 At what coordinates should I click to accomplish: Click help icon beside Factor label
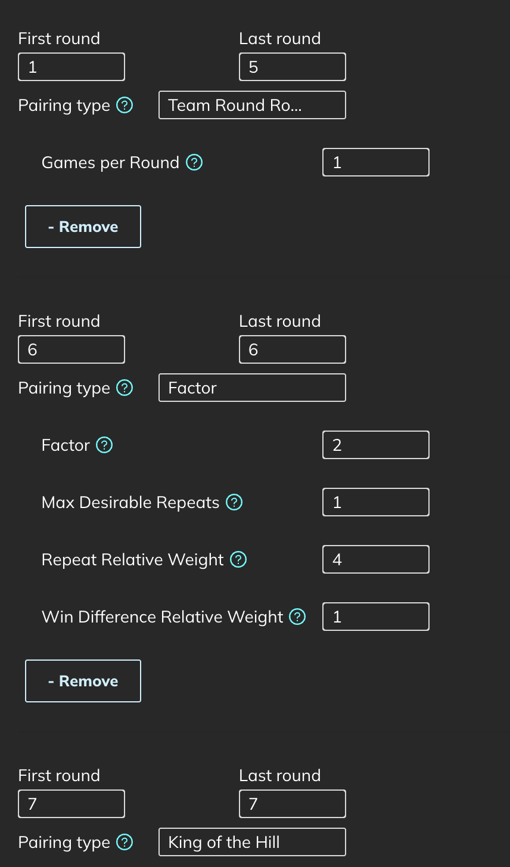click(x=104, y=445)
